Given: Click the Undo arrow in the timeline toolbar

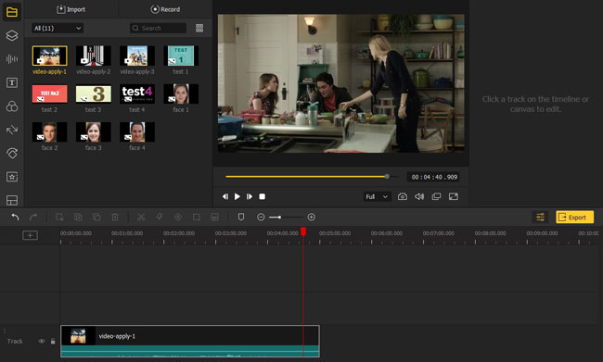Looking at the screenshot, I should point(15,218).
